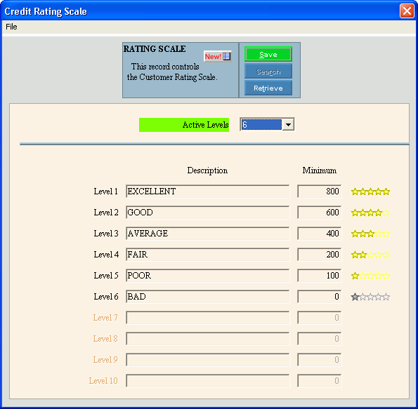Click the five-star rating icon for Level 1

tap(370, 192)
